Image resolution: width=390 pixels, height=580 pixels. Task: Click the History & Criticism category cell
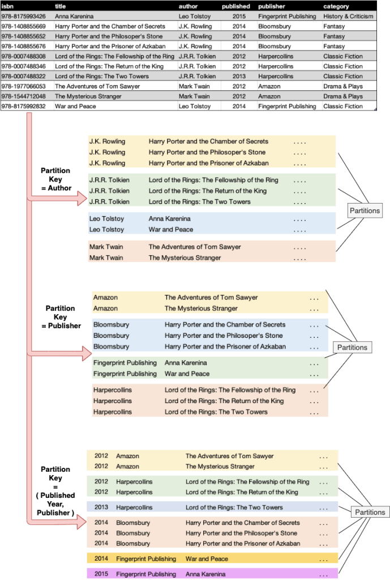[x=348, y=16]
